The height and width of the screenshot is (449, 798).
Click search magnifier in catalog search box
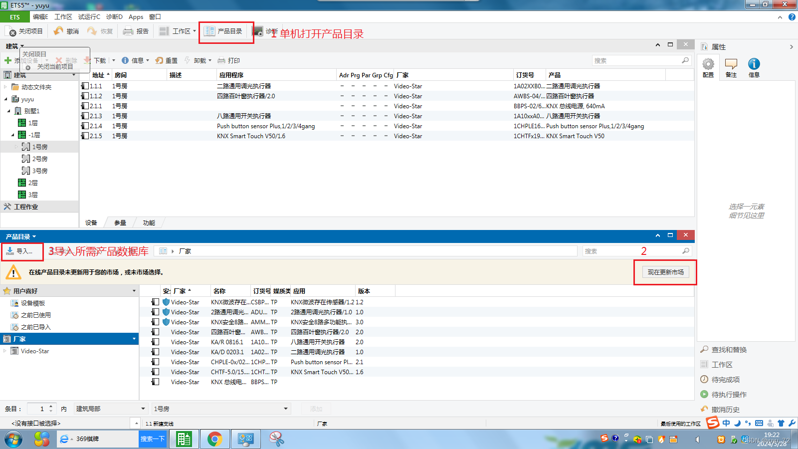[x=686, y=251]
